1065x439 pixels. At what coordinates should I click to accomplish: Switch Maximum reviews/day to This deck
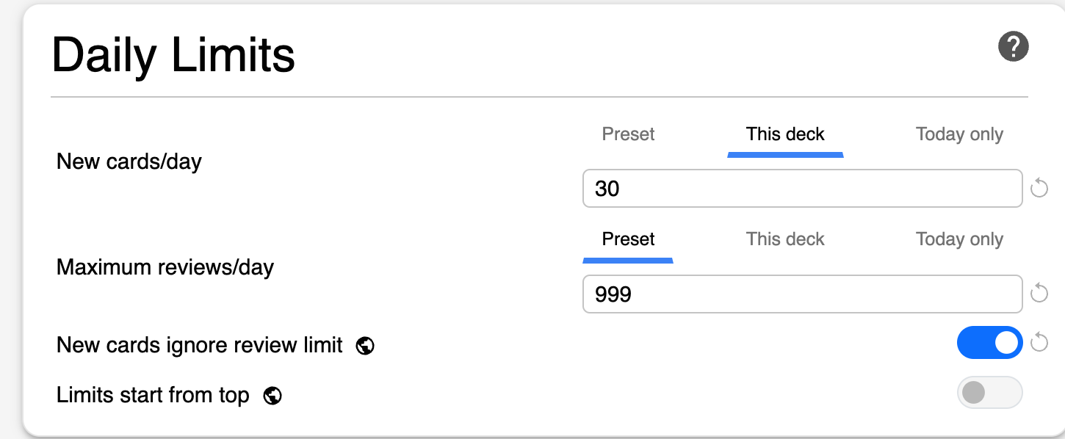click(x=785, y=239)
